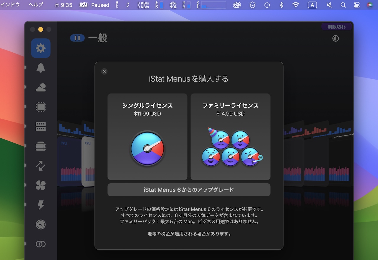Image resolution: width=378 pixels, height=260 pixels.
Task: Click the 水 9:35 clock in menu bar
Action: click(63, 5)
